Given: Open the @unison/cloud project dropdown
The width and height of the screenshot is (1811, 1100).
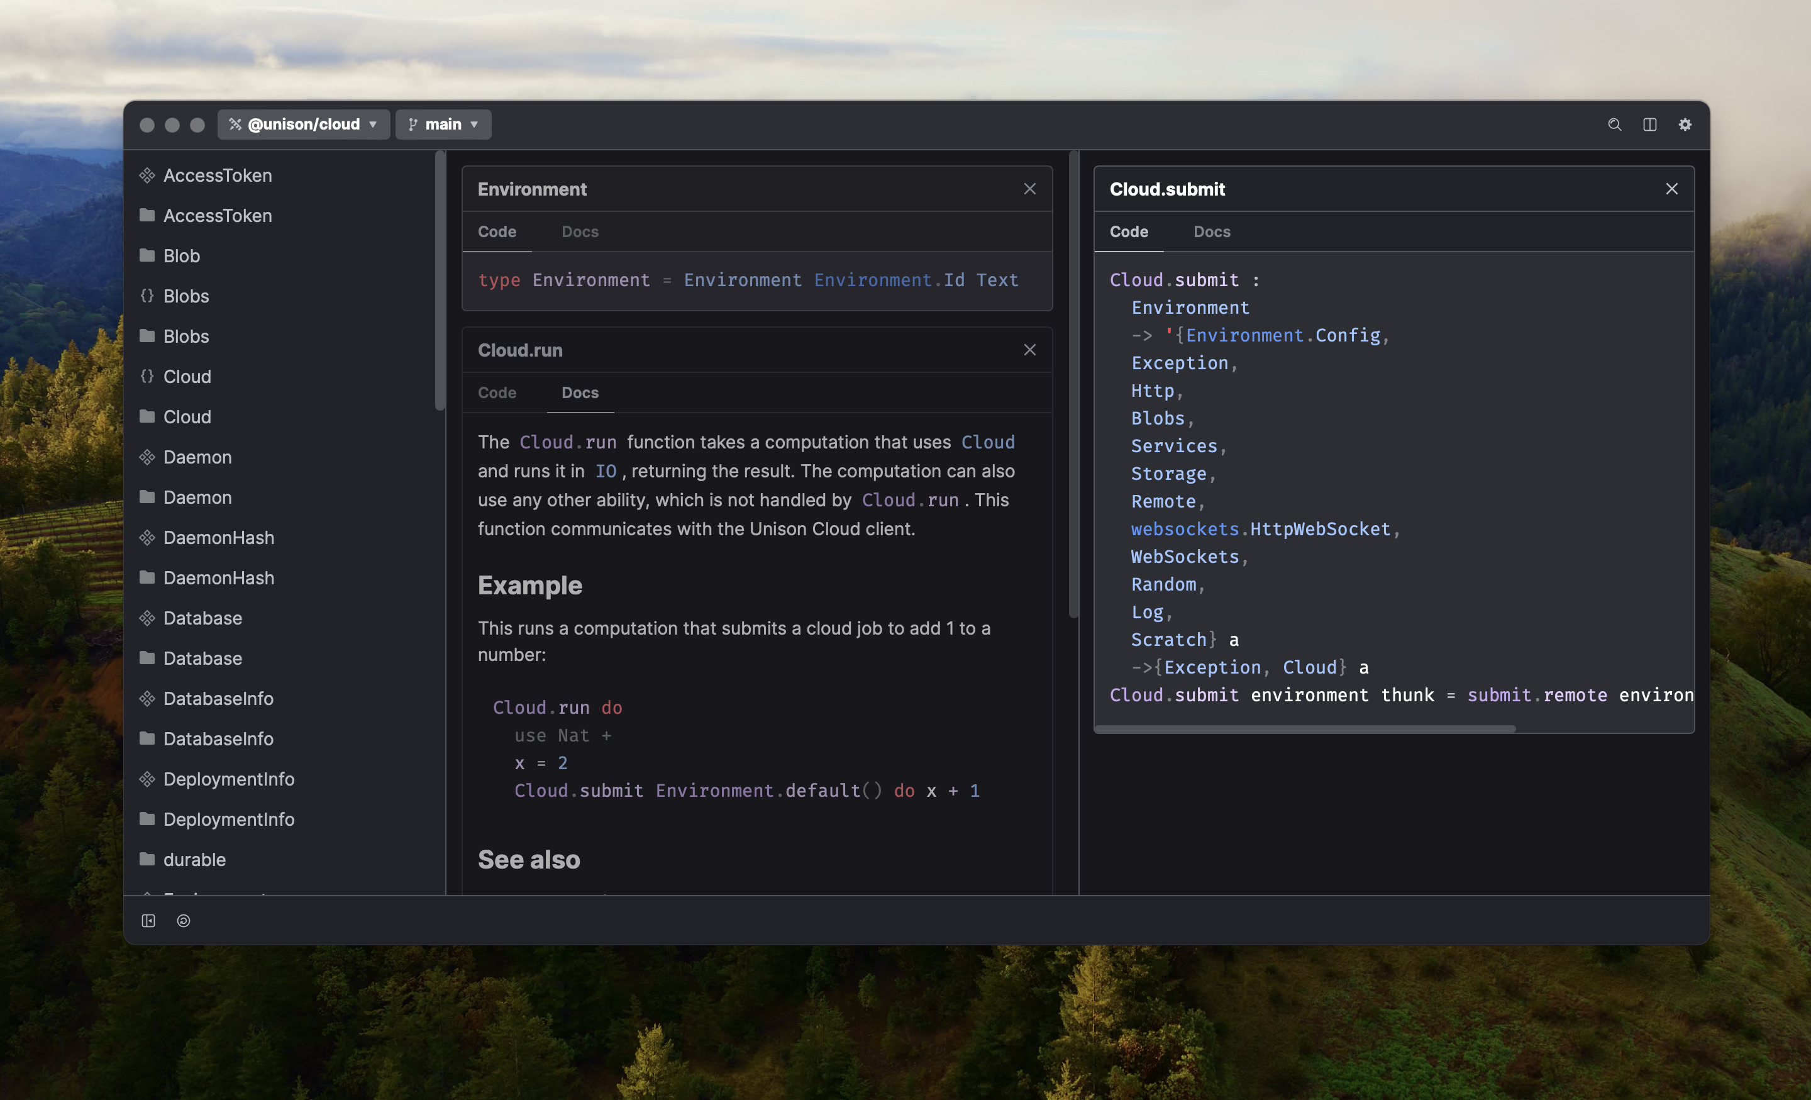Looking at the screenshot, I should pos(304,125).
